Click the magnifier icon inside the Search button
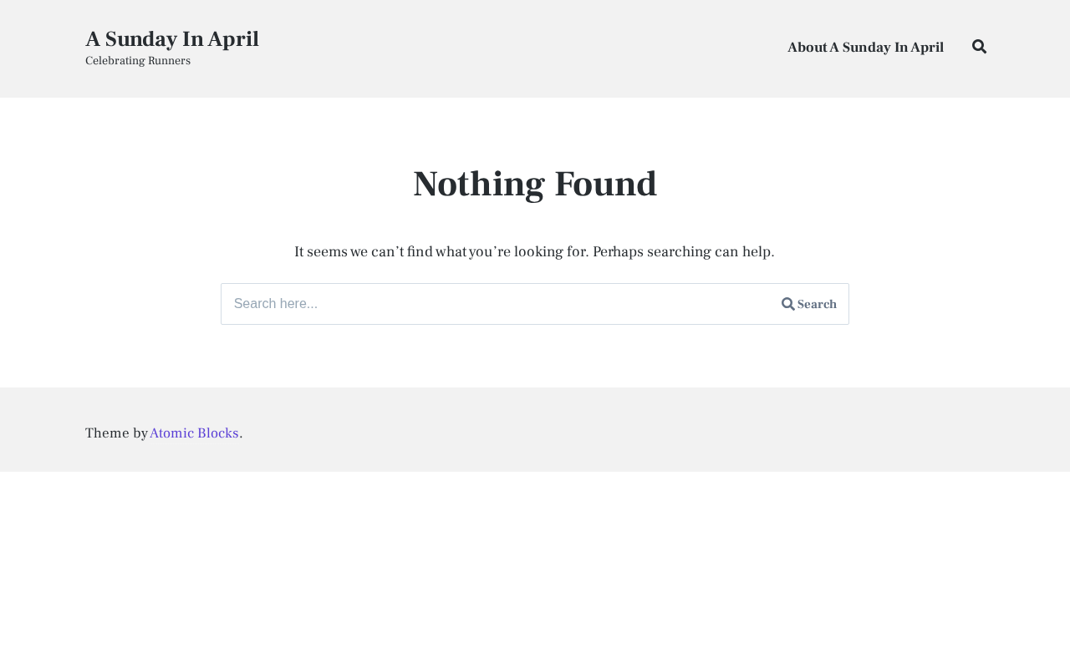 pos(787,304)
